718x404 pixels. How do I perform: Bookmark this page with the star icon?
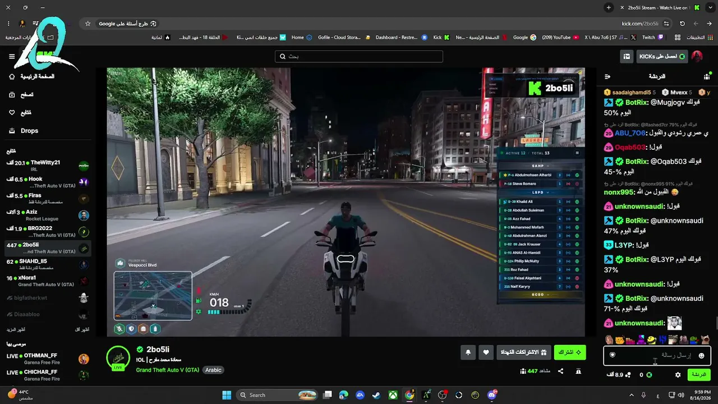[x=88, y=24]
